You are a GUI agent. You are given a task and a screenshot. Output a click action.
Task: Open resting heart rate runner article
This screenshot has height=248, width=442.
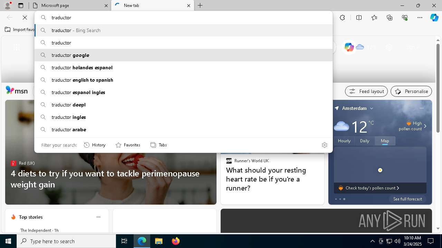[266, 179]
